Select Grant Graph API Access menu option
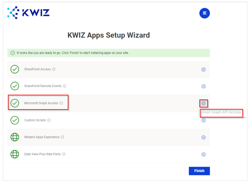The width and height of the screenshot is (249, 183). click(221, 112)
